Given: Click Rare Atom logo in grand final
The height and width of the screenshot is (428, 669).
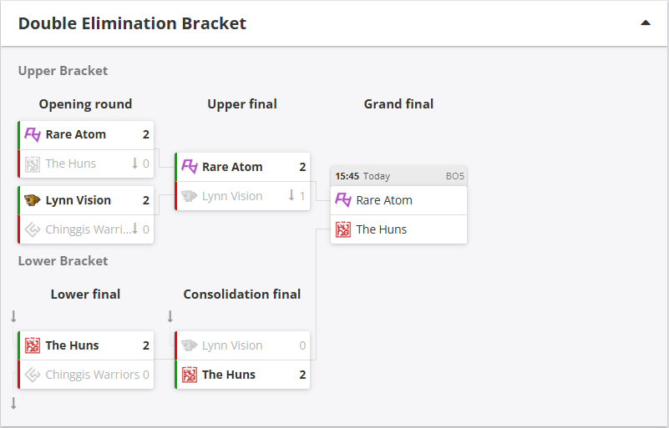Looking at the screenshot, I should (x=343, y=200).
